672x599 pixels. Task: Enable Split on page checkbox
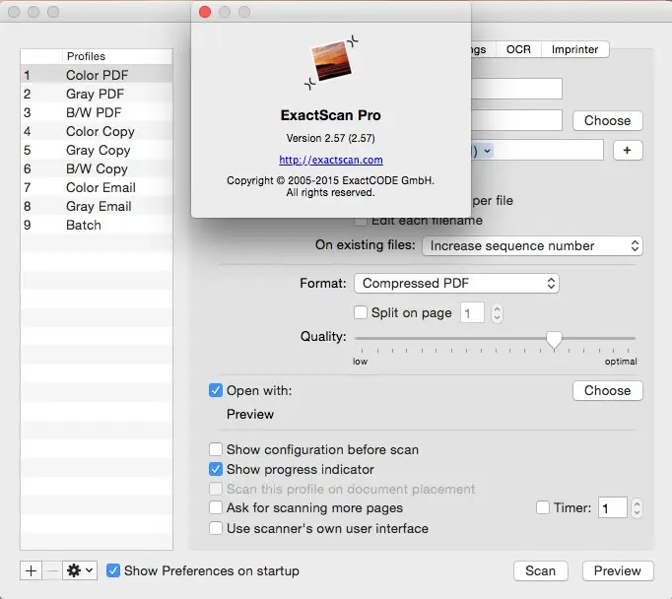click(361, 312)
